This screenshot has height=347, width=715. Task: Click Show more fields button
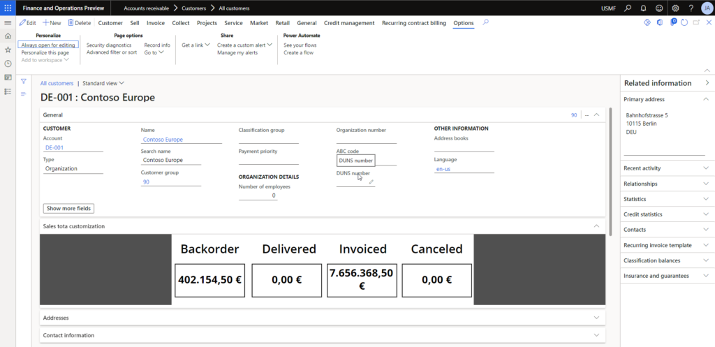[x=69, y=208]
